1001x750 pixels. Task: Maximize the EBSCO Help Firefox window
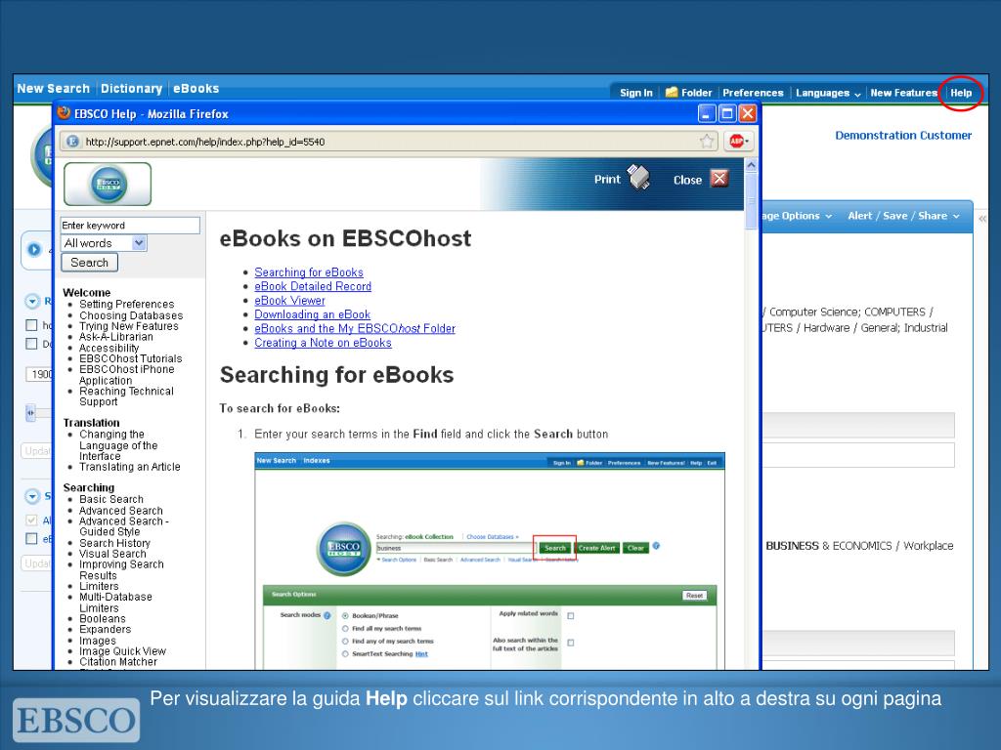point(726,113)
